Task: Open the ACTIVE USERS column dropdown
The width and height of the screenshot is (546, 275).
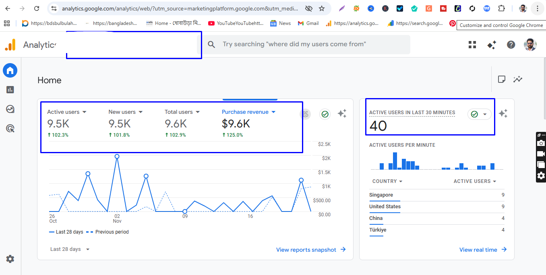Action: pos(475,181)
